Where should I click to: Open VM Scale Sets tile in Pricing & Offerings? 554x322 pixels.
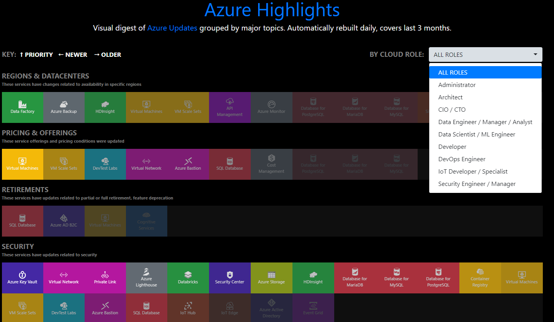pyautogui.click(x=64, y=164)
